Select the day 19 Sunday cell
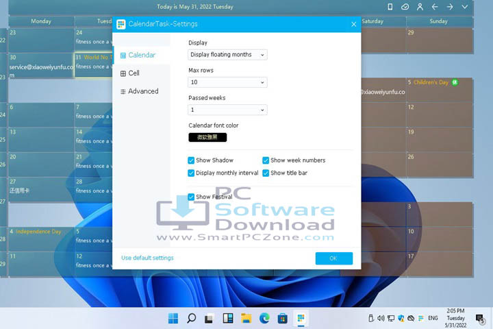The width and height of the screenshot is (493, 329). coord(440,140)
